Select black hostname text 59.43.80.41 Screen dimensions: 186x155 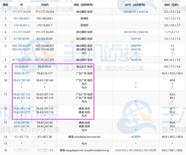[45, 66]
